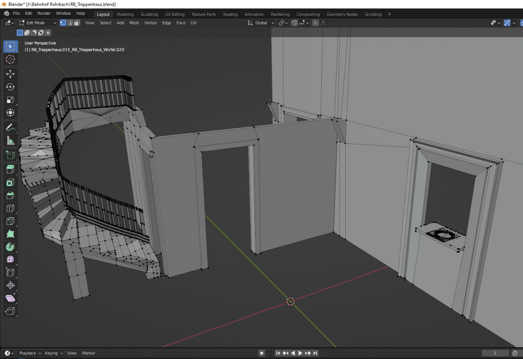Image resolution: width=523 pixels, height=359 pixels.
Task: Activate the Rotate tool
Action: pos(10,87)
